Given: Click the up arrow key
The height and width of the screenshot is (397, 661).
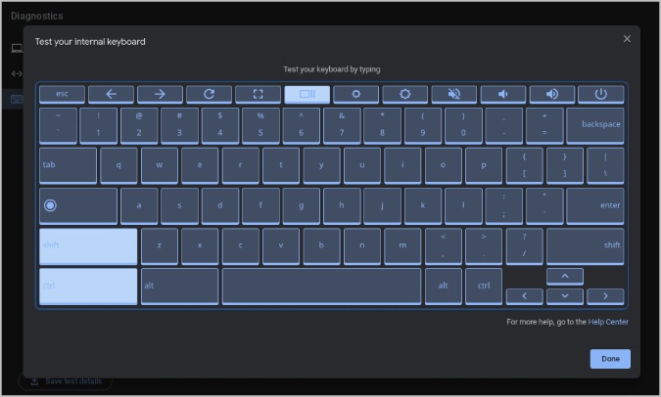Looking at the screenshot, I should coord(565,276).
